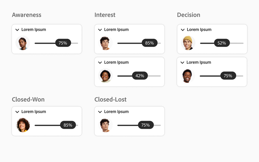Collapse the second Decision card chevron
This screenshot has width=259, height=162.
[183, 63]
